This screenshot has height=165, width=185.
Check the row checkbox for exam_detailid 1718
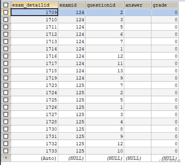[6, 71]
